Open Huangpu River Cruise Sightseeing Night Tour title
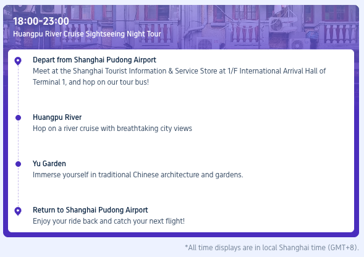The width and height of the screenshot is (364, 257). click(87, 34)
